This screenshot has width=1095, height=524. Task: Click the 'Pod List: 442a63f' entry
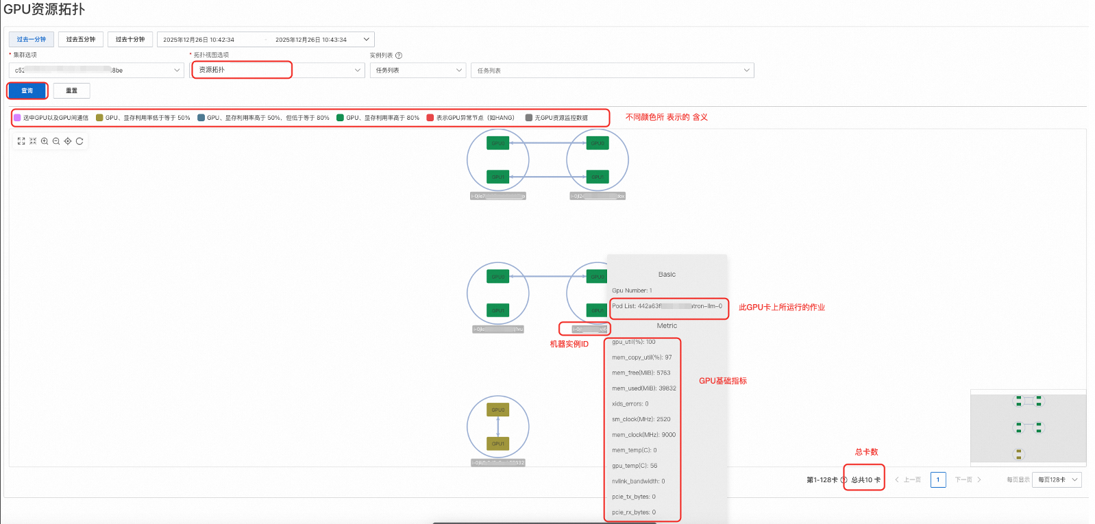667,306
